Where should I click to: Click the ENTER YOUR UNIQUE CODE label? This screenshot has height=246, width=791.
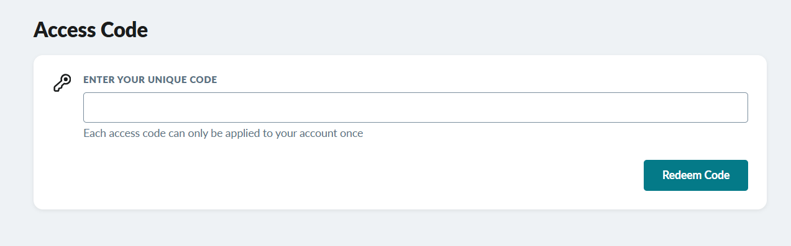click(x=150, y=80)
